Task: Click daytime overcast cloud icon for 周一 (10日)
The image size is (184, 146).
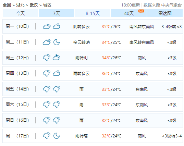Action: pyautogui.click(x=47, y=26)
